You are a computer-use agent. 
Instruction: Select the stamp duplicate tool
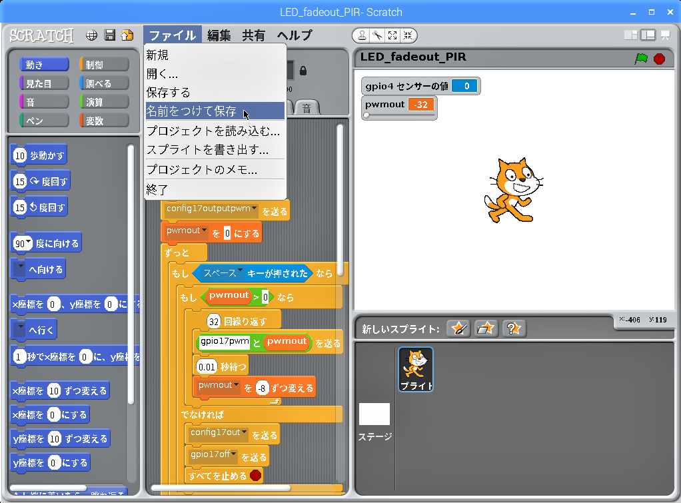click(x=362, y=35)
